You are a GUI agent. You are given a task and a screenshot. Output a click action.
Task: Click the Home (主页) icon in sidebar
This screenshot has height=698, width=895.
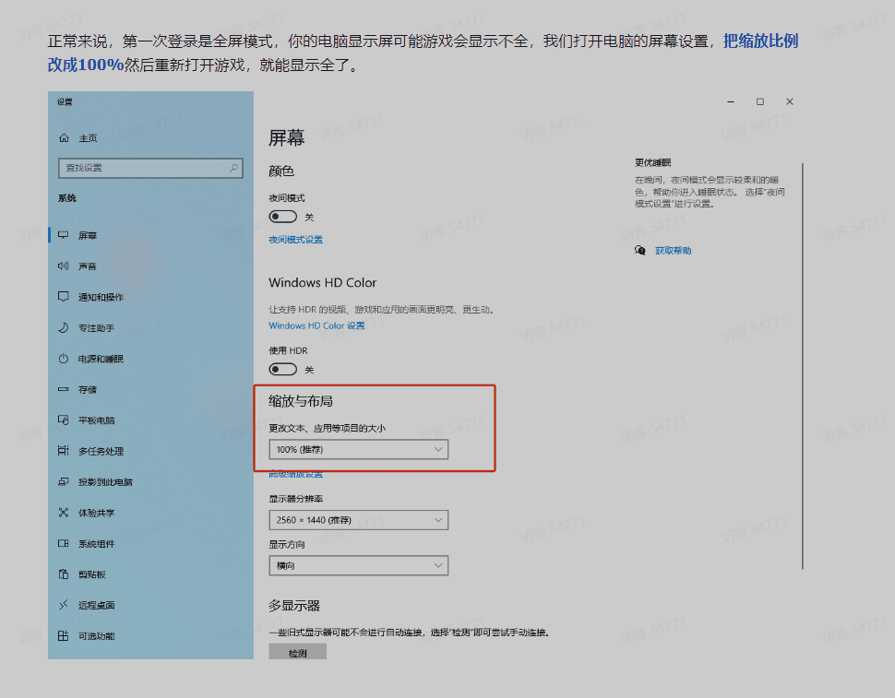(64, 138)
